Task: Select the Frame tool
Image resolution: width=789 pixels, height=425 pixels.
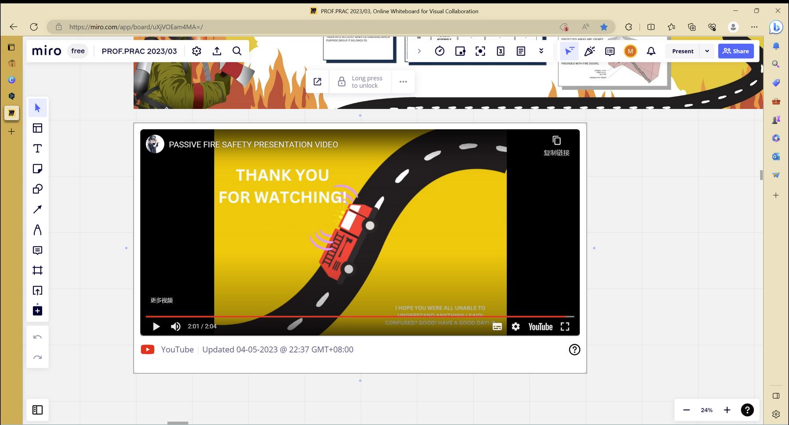Action: [x=37, y=270]
